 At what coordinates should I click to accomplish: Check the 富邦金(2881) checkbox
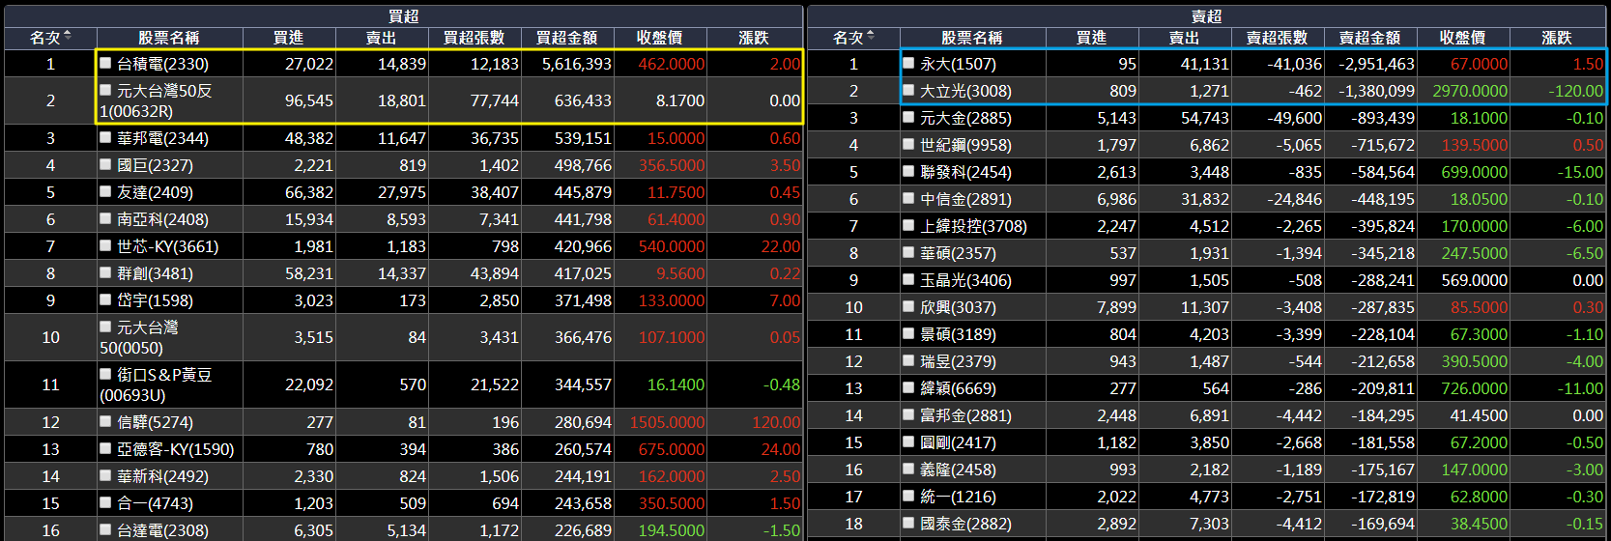(x=908, y=414)
